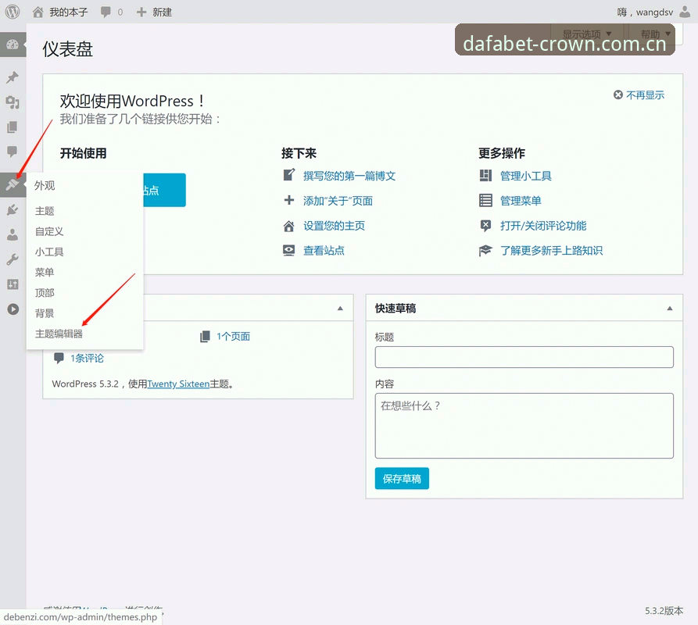
Task: Open 管理小工具 link
Action: coord(526,176)
